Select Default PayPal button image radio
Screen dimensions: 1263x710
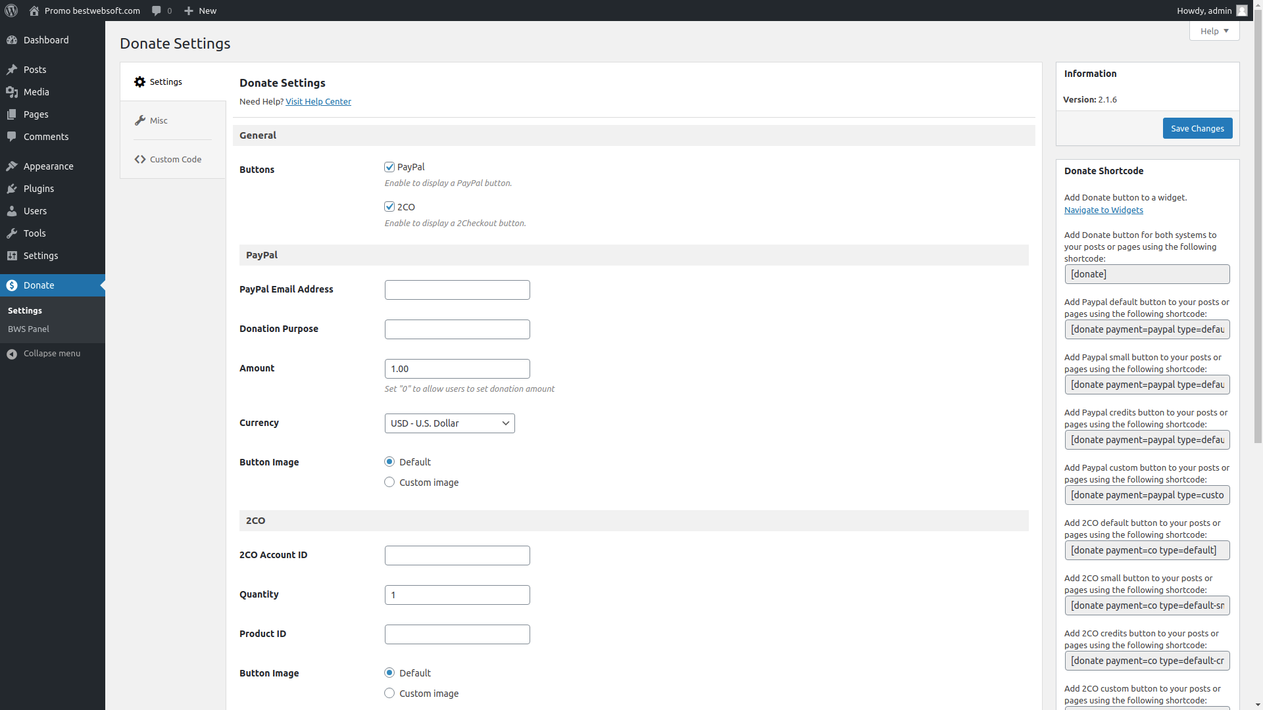[x=389, y=462]
